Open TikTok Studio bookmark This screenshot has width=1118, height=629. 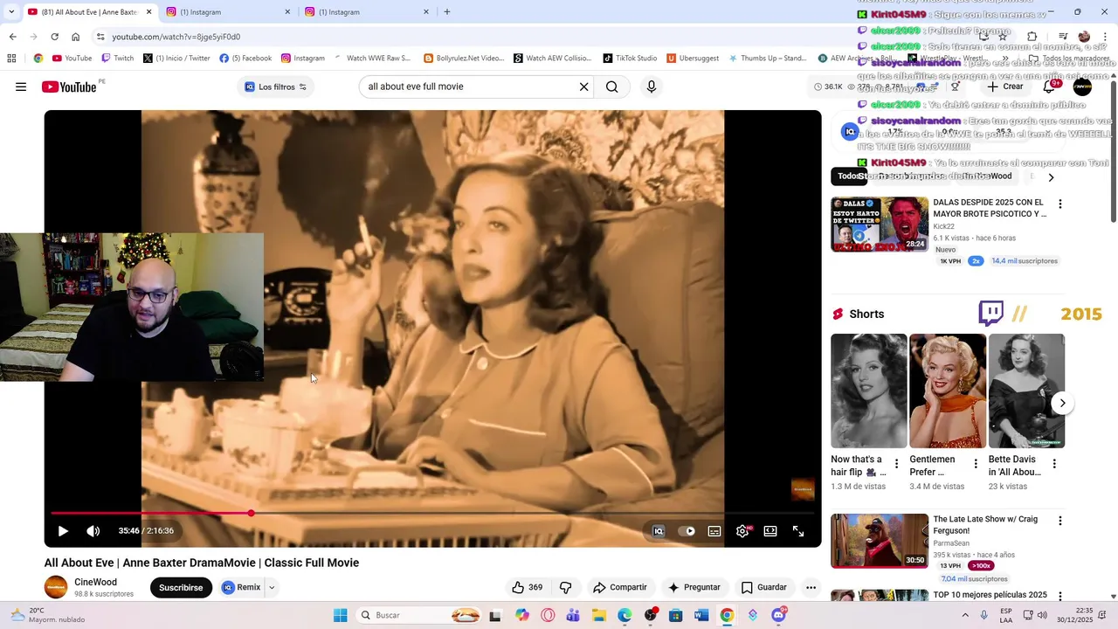pos(630,59)
